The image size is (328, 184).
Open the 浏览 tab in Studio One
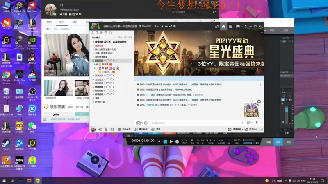point(289,142)
